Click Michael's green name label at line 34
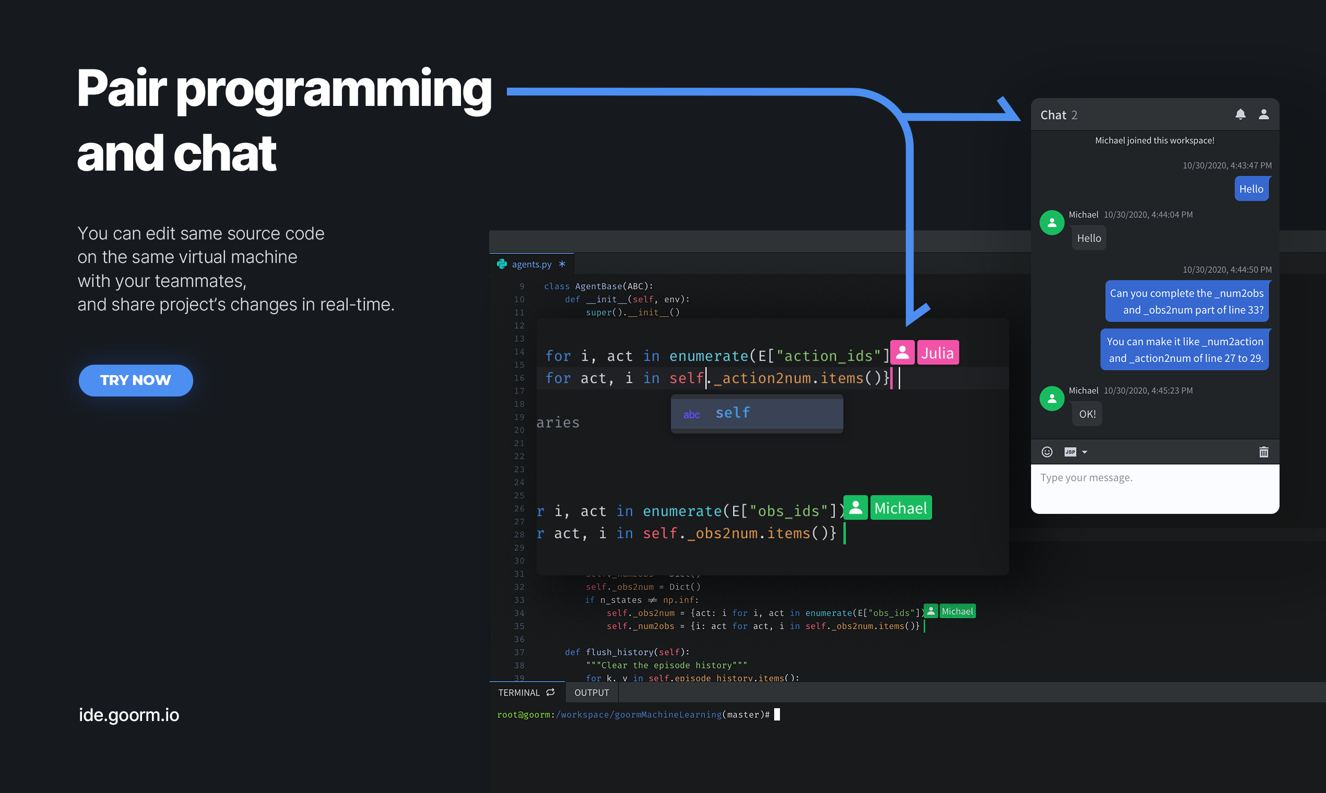1326x793 pixels. click(957, 611)
